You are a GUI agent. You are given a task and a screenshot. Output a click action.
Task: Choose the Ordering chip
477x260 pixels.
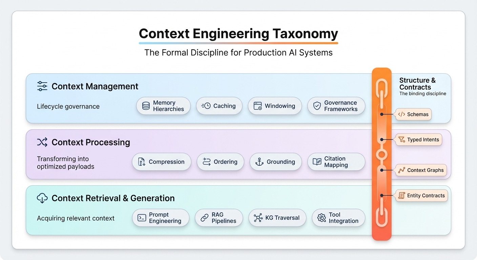220,162
